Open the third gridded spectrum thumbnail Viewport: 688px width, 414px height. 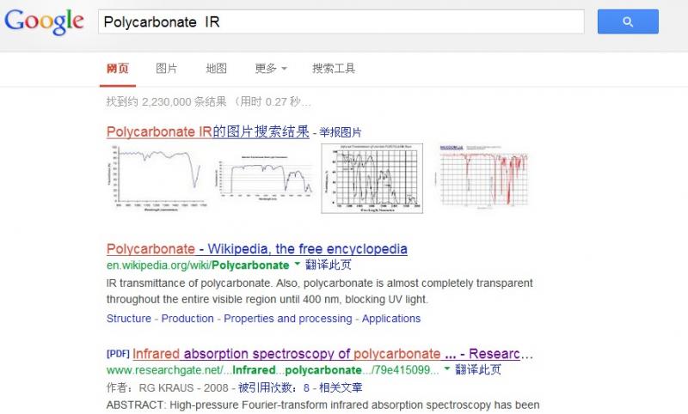[x=372, y=179]
